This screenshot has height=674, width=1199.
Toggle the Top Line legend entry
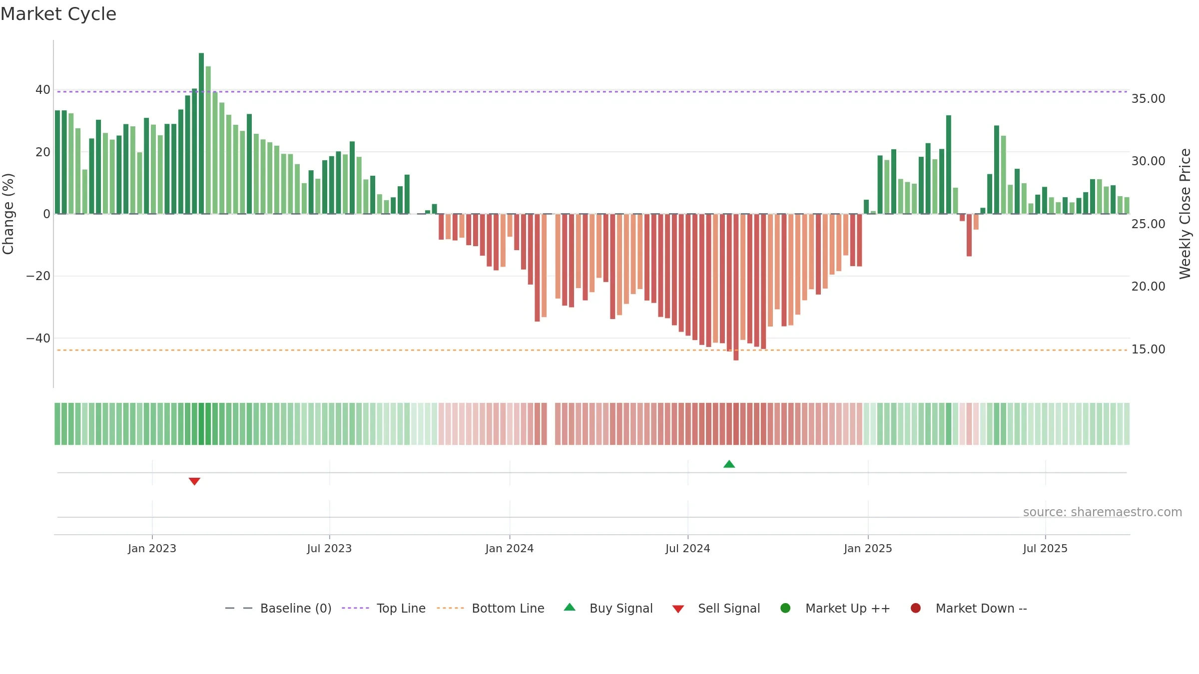coord(384,608)
